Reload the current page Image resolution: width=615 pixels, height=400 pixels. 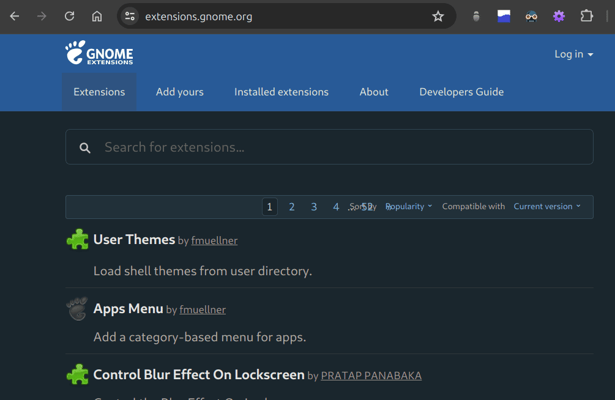pos(70,17)
